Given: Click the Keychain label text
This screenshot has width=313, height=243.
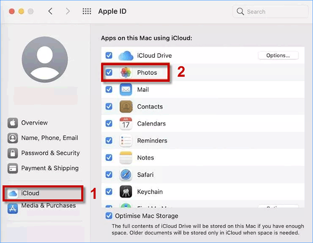Looking at the screenshot, I should 150,192.
